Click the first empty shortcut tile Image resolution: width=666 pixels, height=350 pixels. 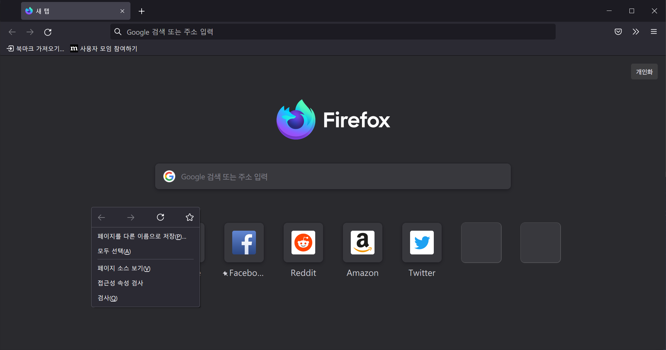tap(481, 243)
